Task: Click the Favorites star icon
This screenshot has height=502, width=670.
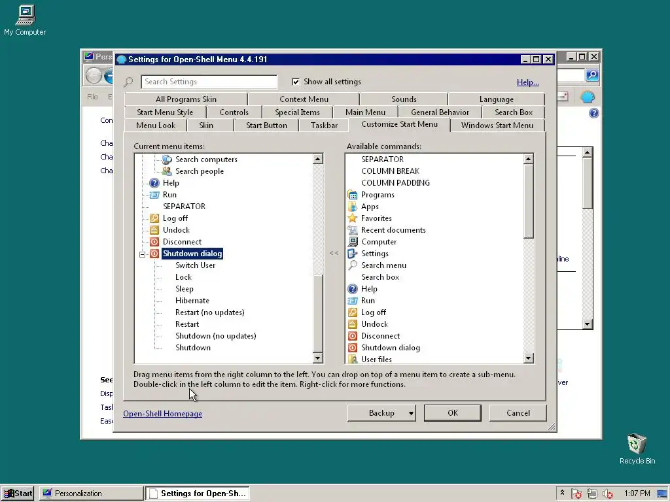Action: tap(353, 218)
